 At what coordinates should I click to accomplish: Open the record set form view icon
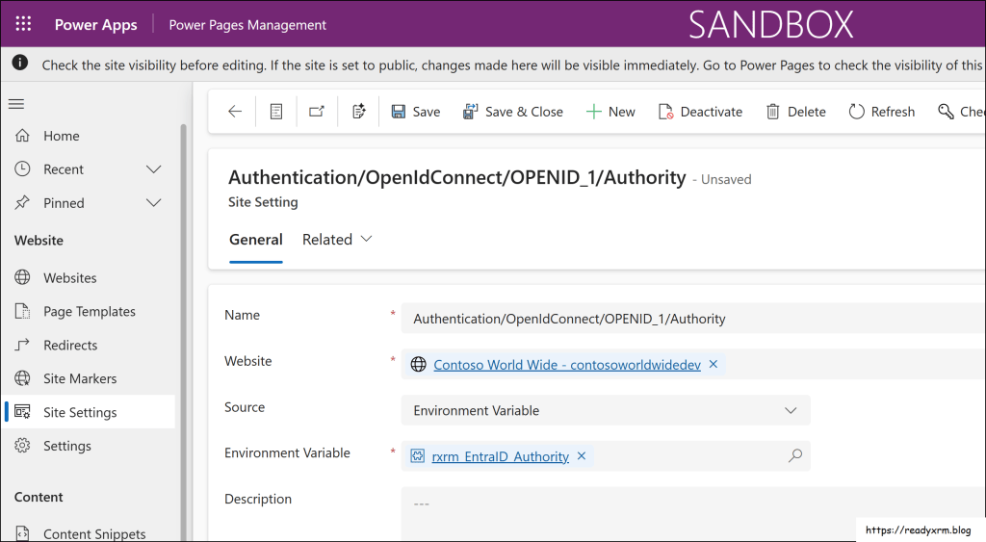coord(276,112)
